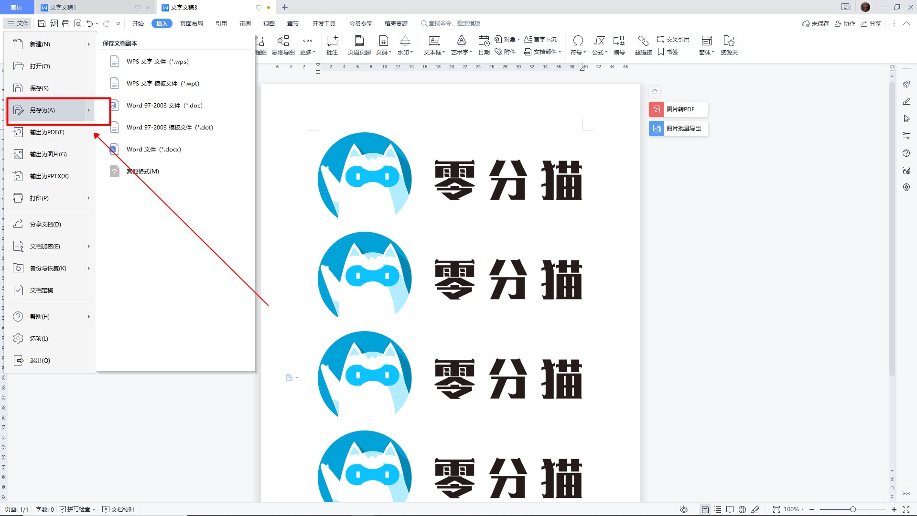This screenshot has height=516, width=917.
Task: Open 符号 symbol dropdown
Action: (578, 52)
